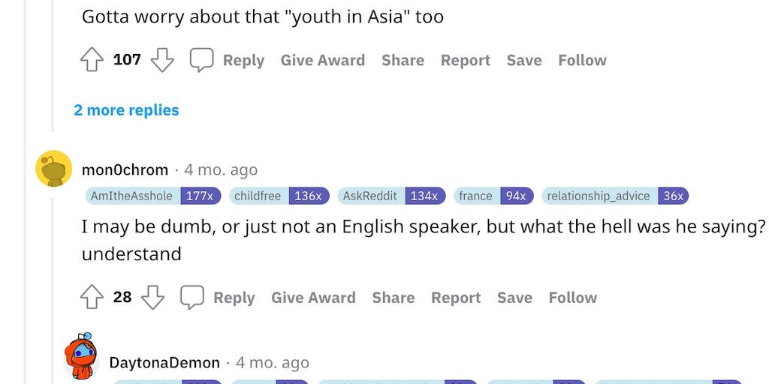
Task: Expand "2 more replies" thread
Action: tap(126, 110)
